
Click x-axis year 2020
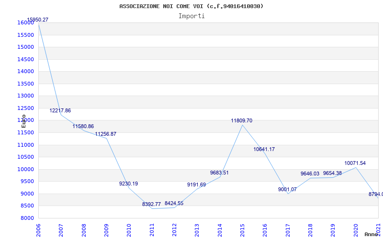(356, 230)
